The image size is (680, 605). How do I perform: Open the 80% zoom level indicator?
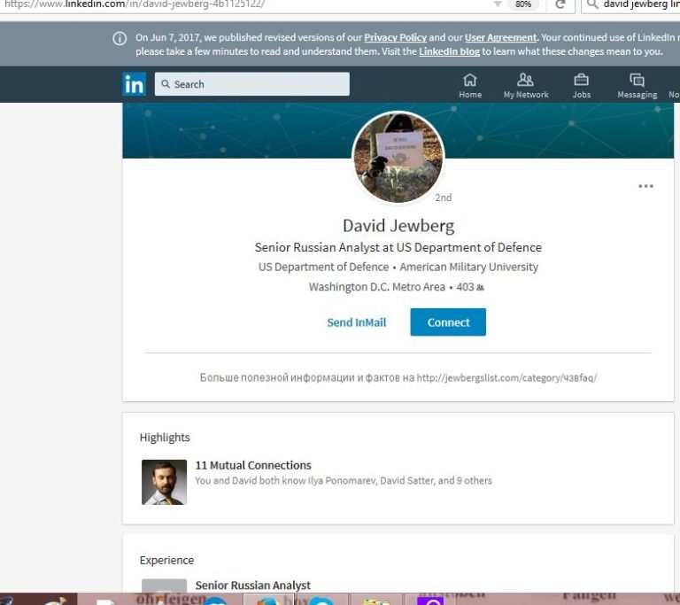coord(523,4)
